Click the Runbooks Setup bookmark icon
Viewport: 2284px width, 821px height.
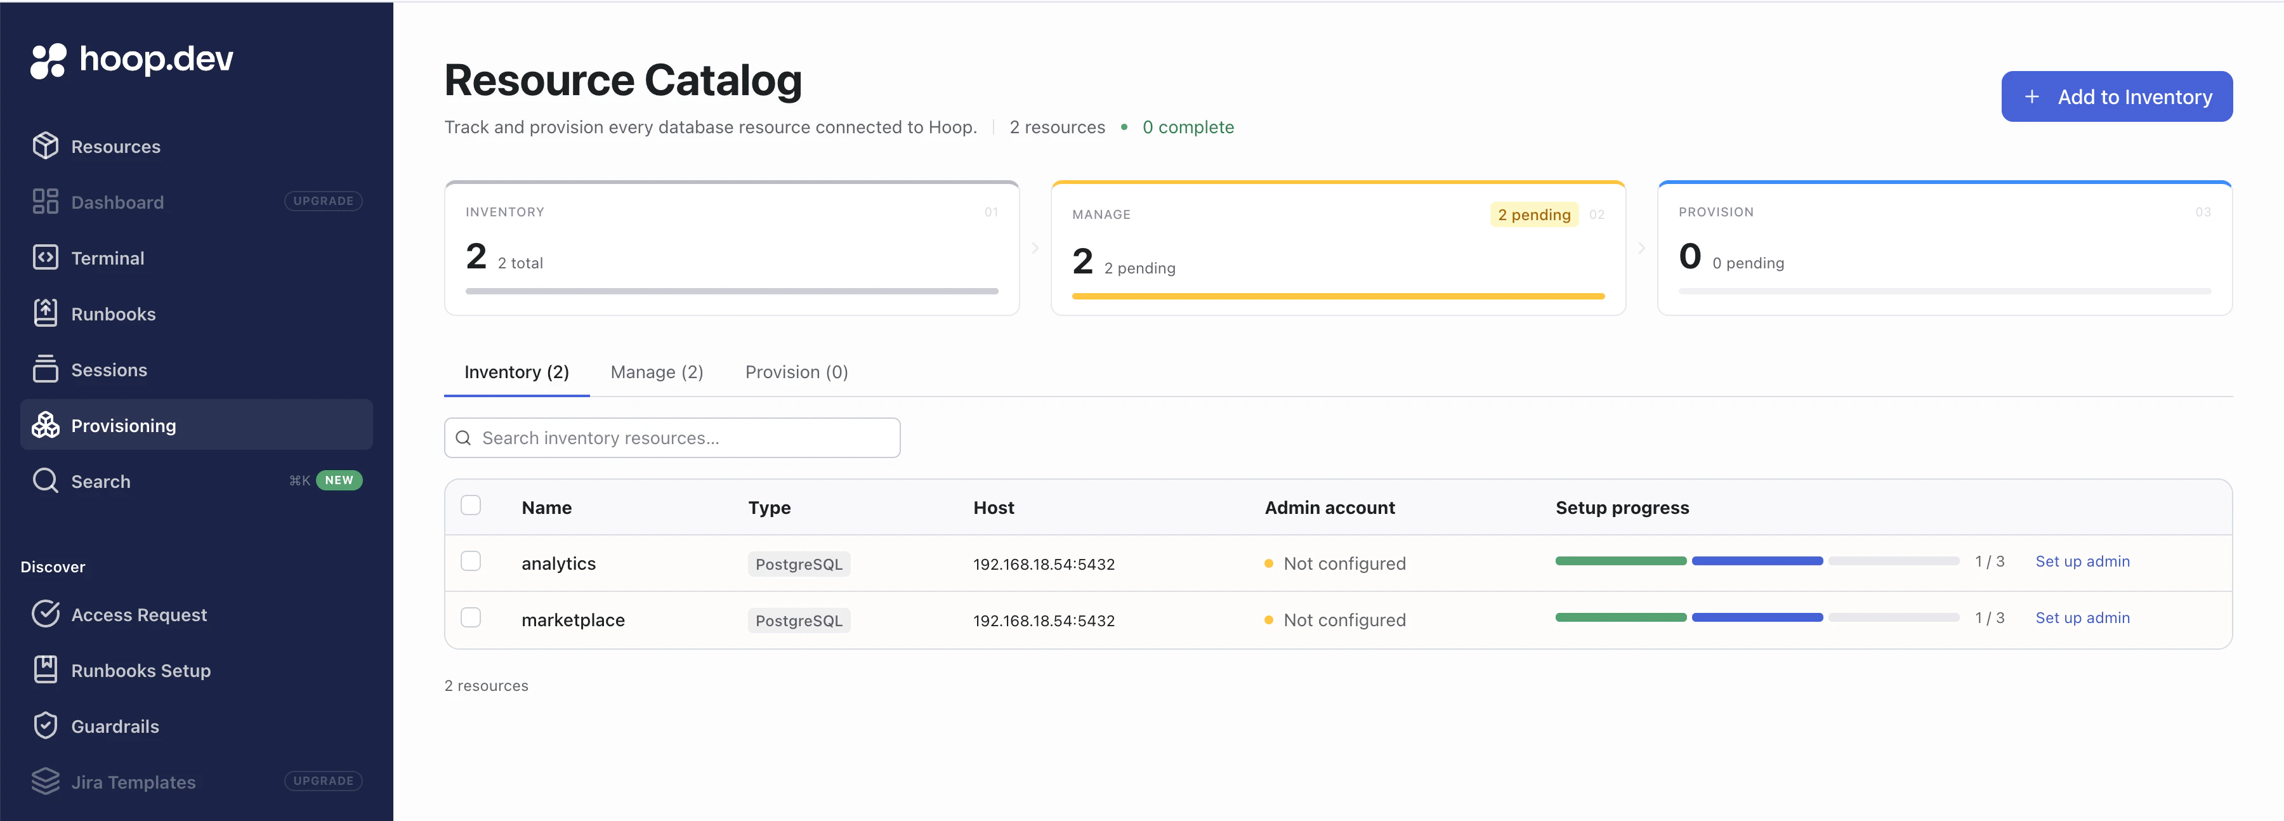[x=45, y=669]
